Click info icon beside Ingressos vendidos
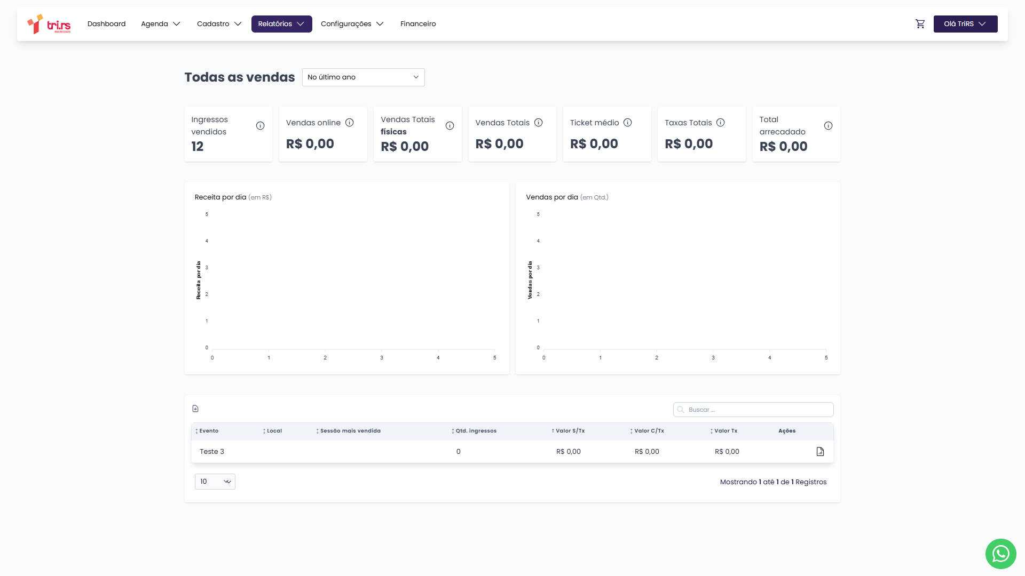The width and height of the screenshot is (1025, 576). pyautogui.click(x=260, y=126)
